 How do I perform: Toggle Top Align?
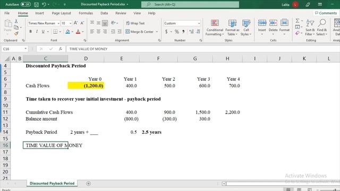pos(92,23)
